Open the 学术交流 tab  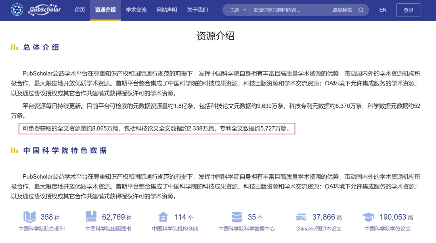click(x=136, y=10)
